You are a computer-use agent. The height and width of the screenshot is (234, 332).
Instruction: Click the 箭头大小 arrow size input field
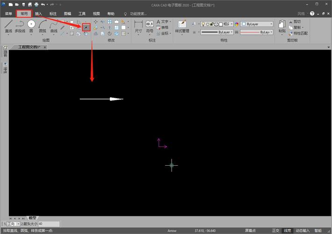coord(49,224)
